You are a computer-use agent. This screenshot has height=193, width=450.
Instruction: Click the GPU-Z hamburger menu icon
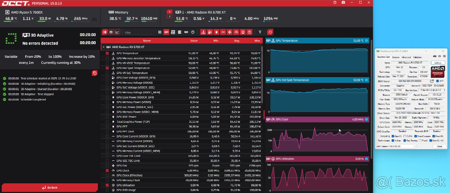[x=445, y=56]
